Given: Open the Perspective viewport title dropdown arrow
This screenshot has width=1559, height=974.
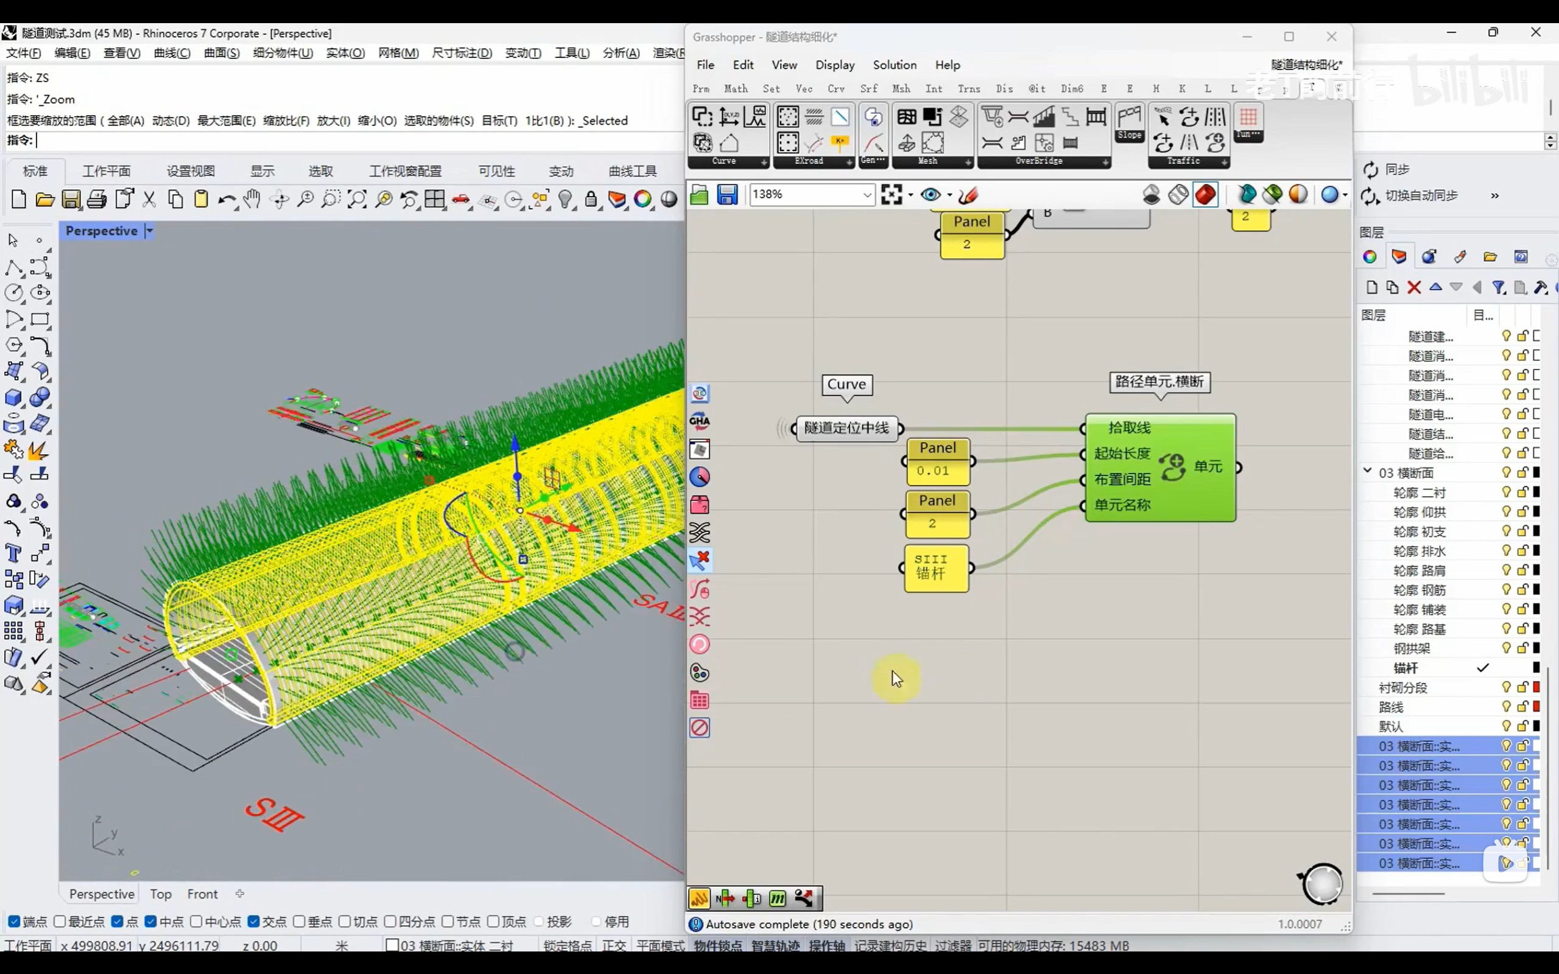Looking at the screenshot, I should 149,231.
